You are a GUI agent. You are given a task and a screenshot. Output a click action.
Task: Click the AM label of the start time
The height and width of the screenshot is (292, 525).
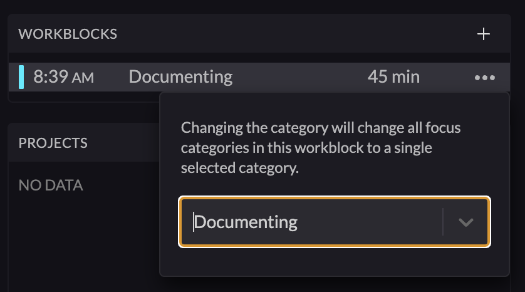click(83, 78)
